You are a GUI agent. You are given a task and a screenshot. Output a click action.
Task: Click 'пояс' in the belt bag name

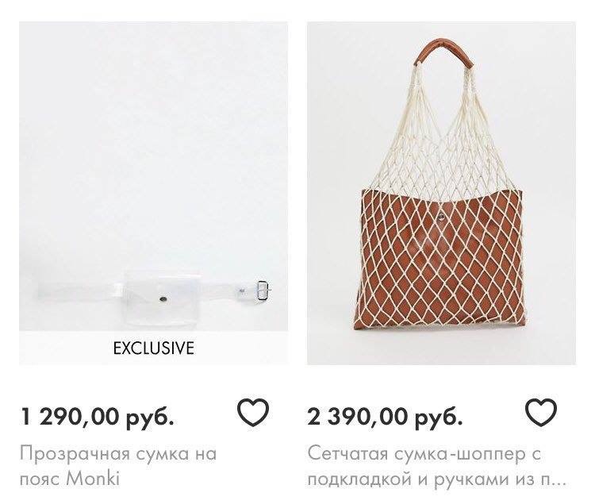40,479
